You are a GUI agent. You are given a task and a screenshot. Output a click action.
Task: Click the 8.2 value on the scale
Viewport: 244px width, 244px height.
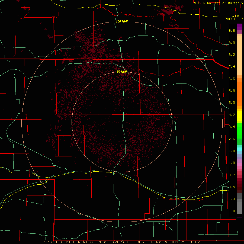tap(232, 54)
